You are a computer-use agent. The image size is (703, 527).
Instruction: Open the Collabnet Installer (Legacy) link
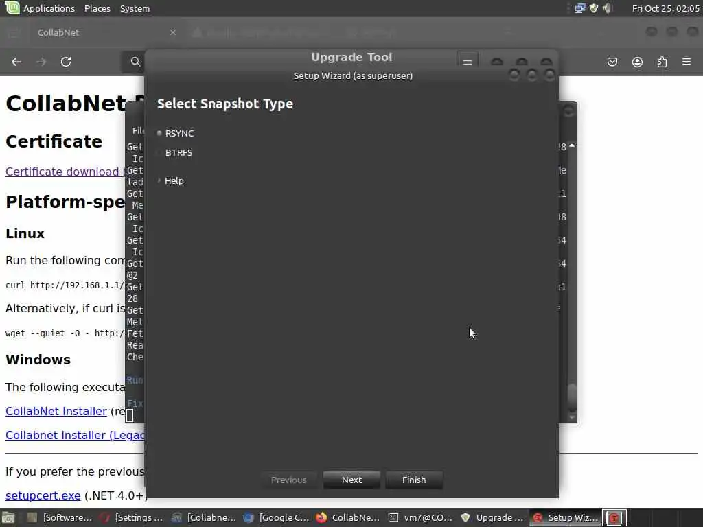75,435
